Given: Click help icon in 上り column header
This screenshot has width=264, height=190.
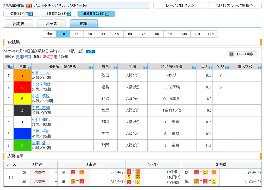Looking at the screenshot, I should click(210, 68).
